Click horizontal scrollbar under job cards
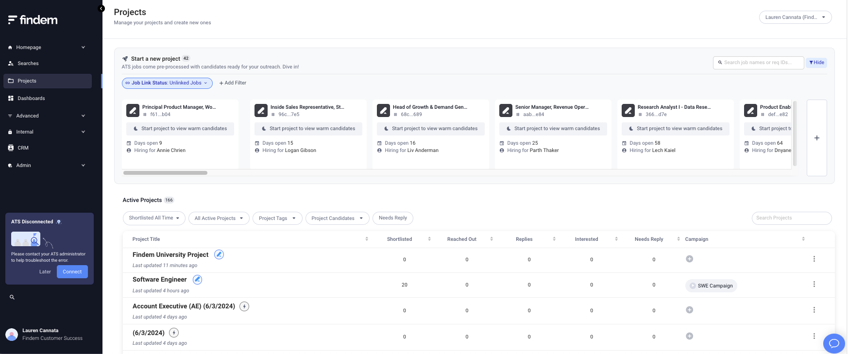 (165, 173)
